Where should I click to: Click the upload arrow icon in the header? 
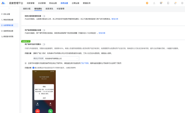154,3
